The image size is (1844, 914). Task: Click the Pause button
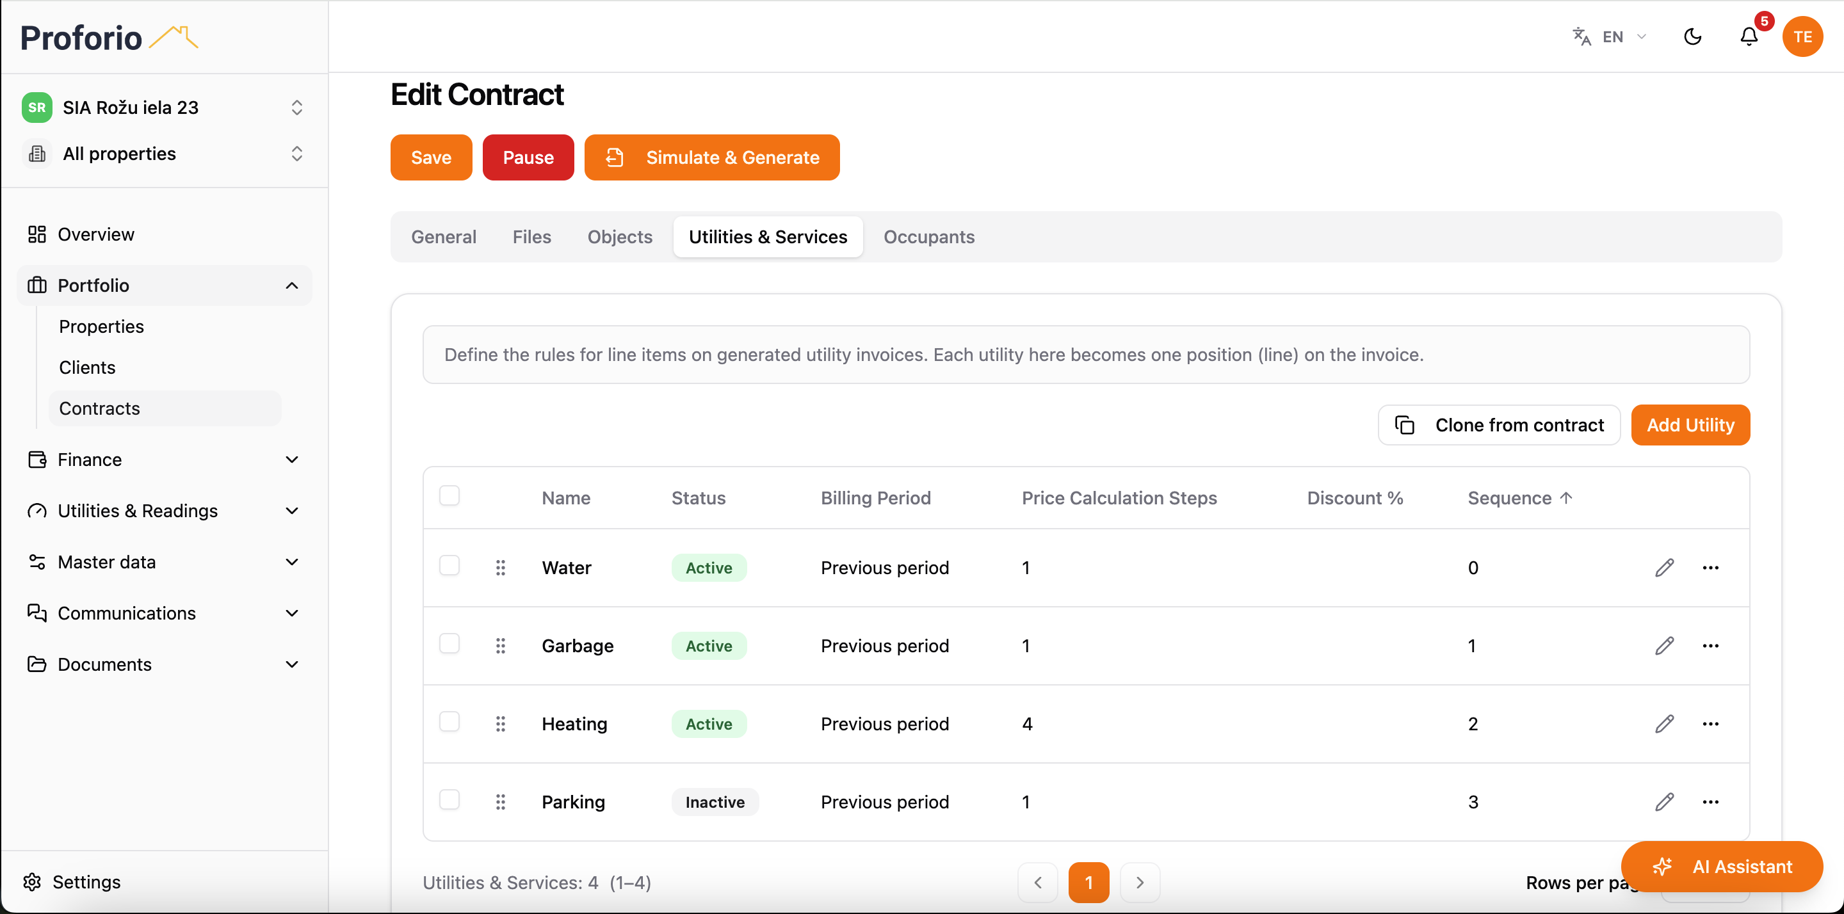pyautogui.click(x=528, y=157)
